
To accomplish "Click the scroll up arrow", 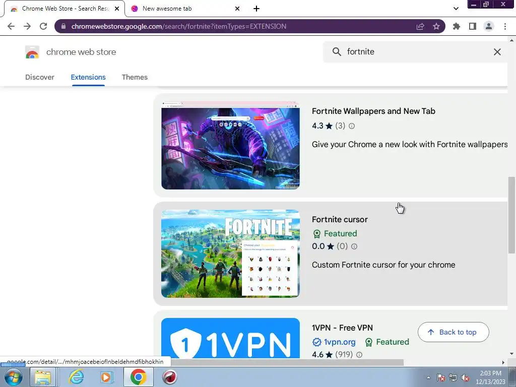I will click(512, 40).
